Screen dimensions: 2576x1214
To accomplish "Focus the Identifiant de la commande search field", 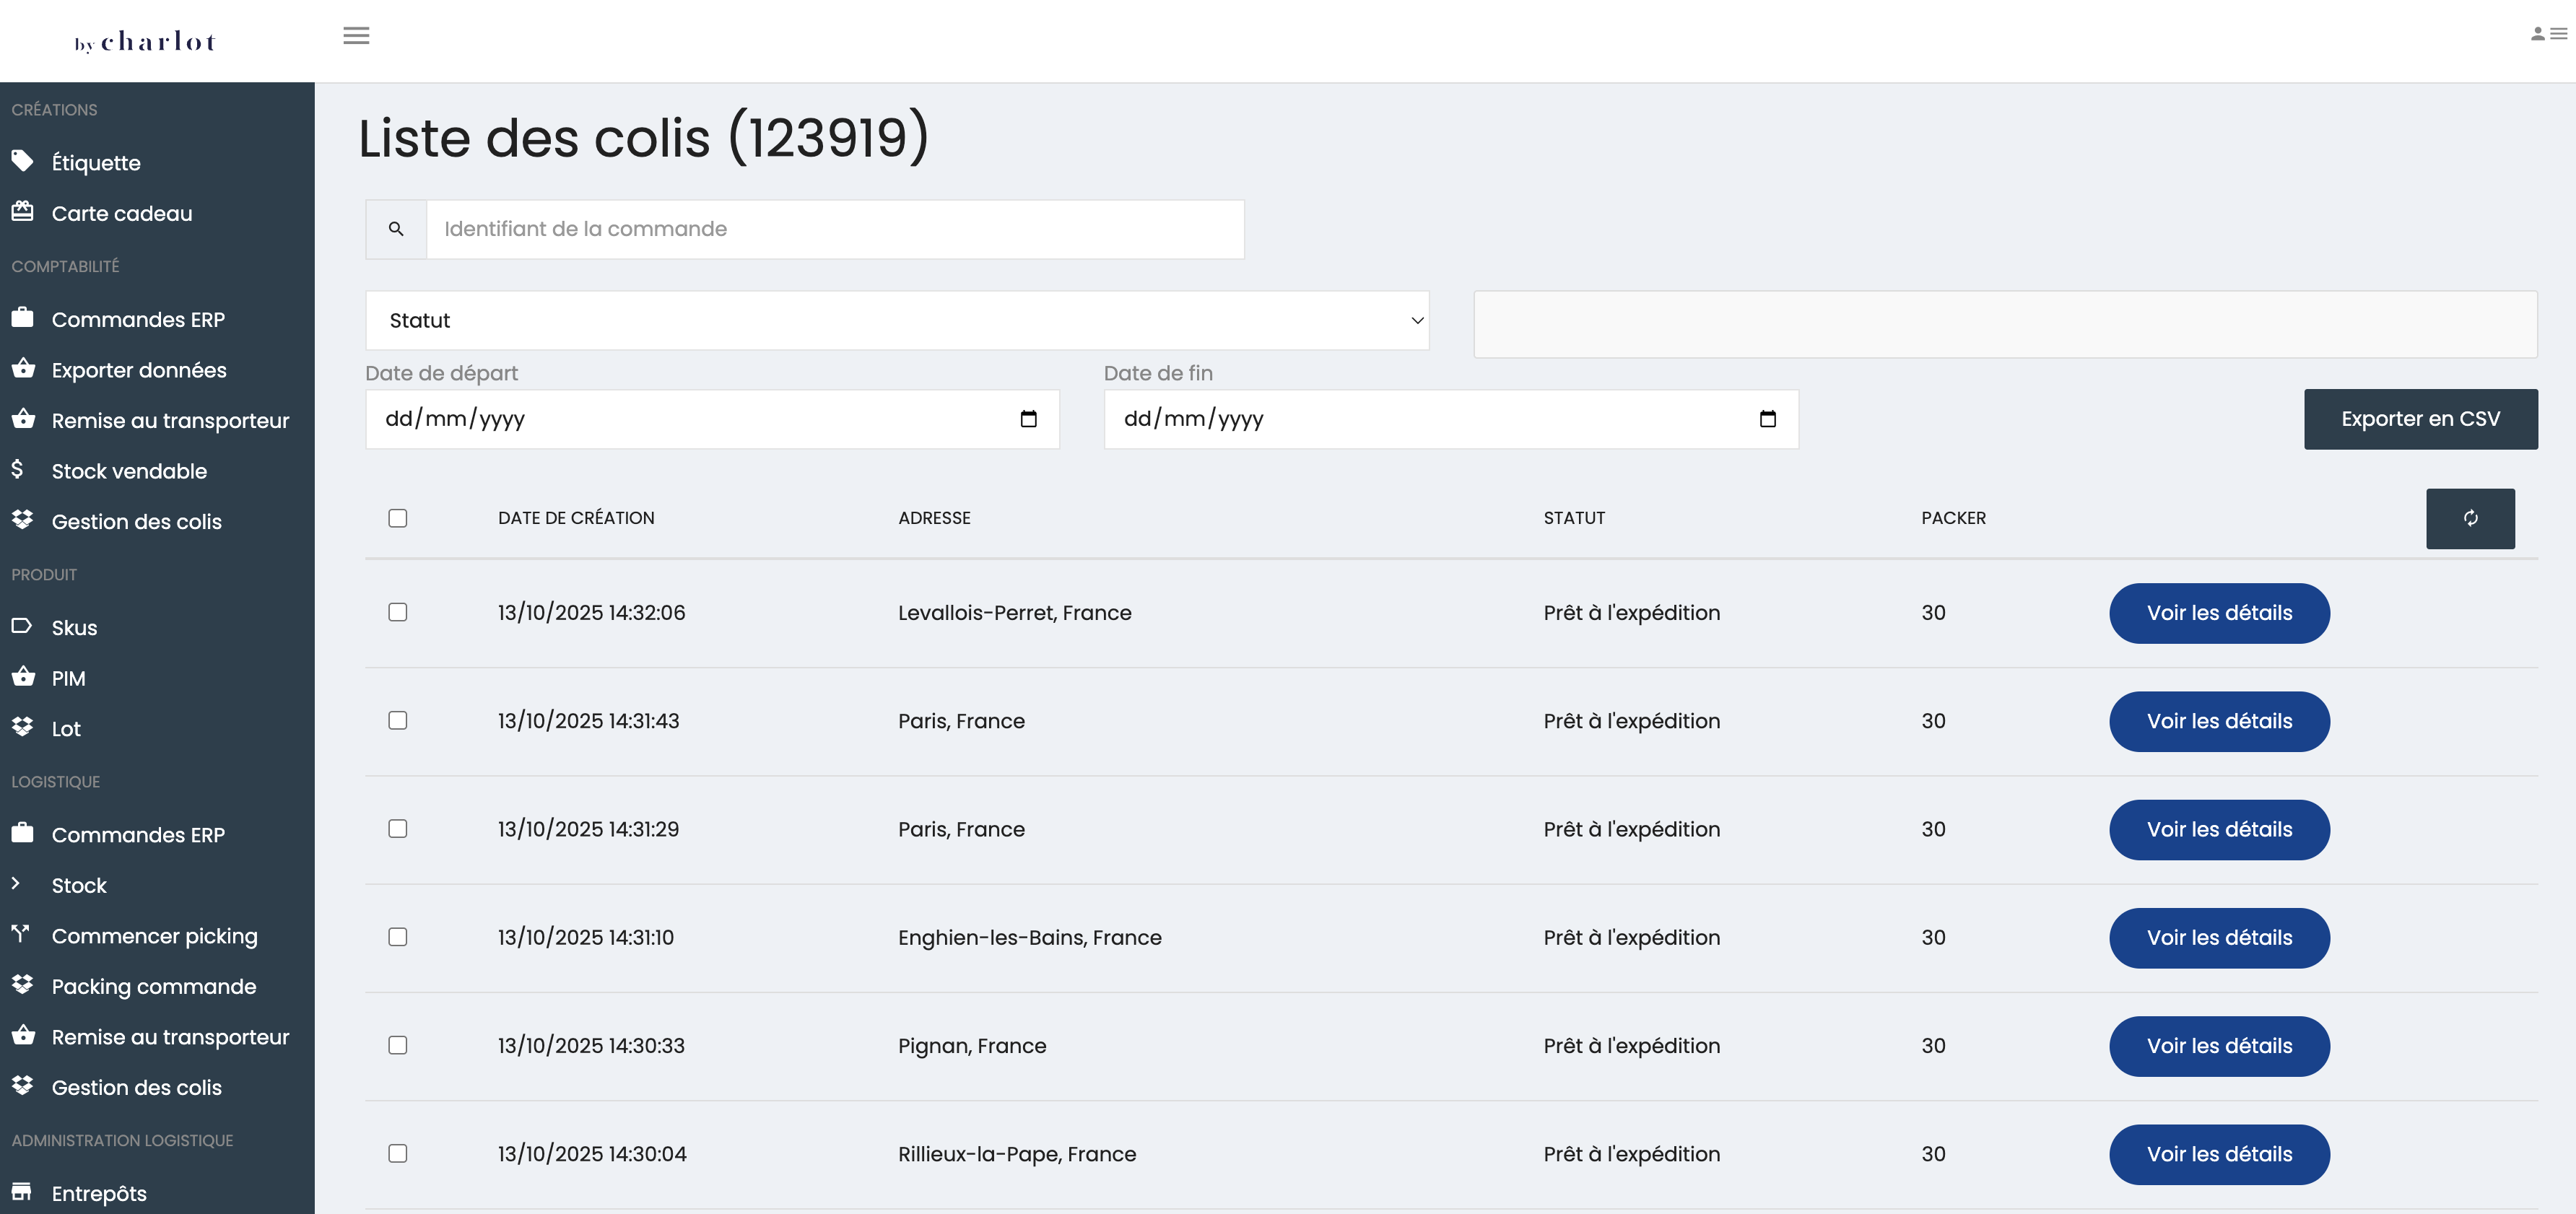I will point(834,229).
